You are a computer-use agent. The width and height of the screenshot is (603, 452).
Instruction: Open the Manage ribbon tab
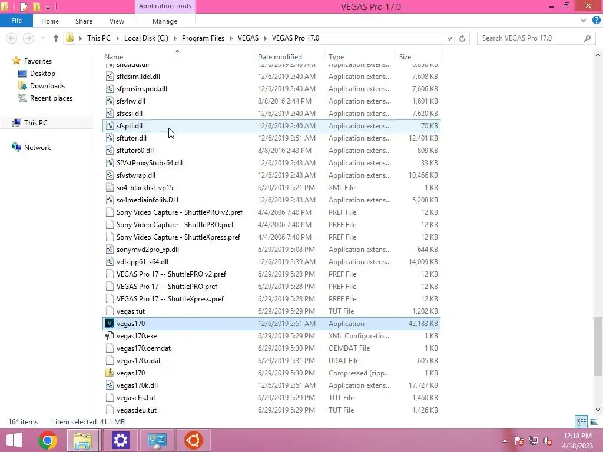[x=165, y=21]
